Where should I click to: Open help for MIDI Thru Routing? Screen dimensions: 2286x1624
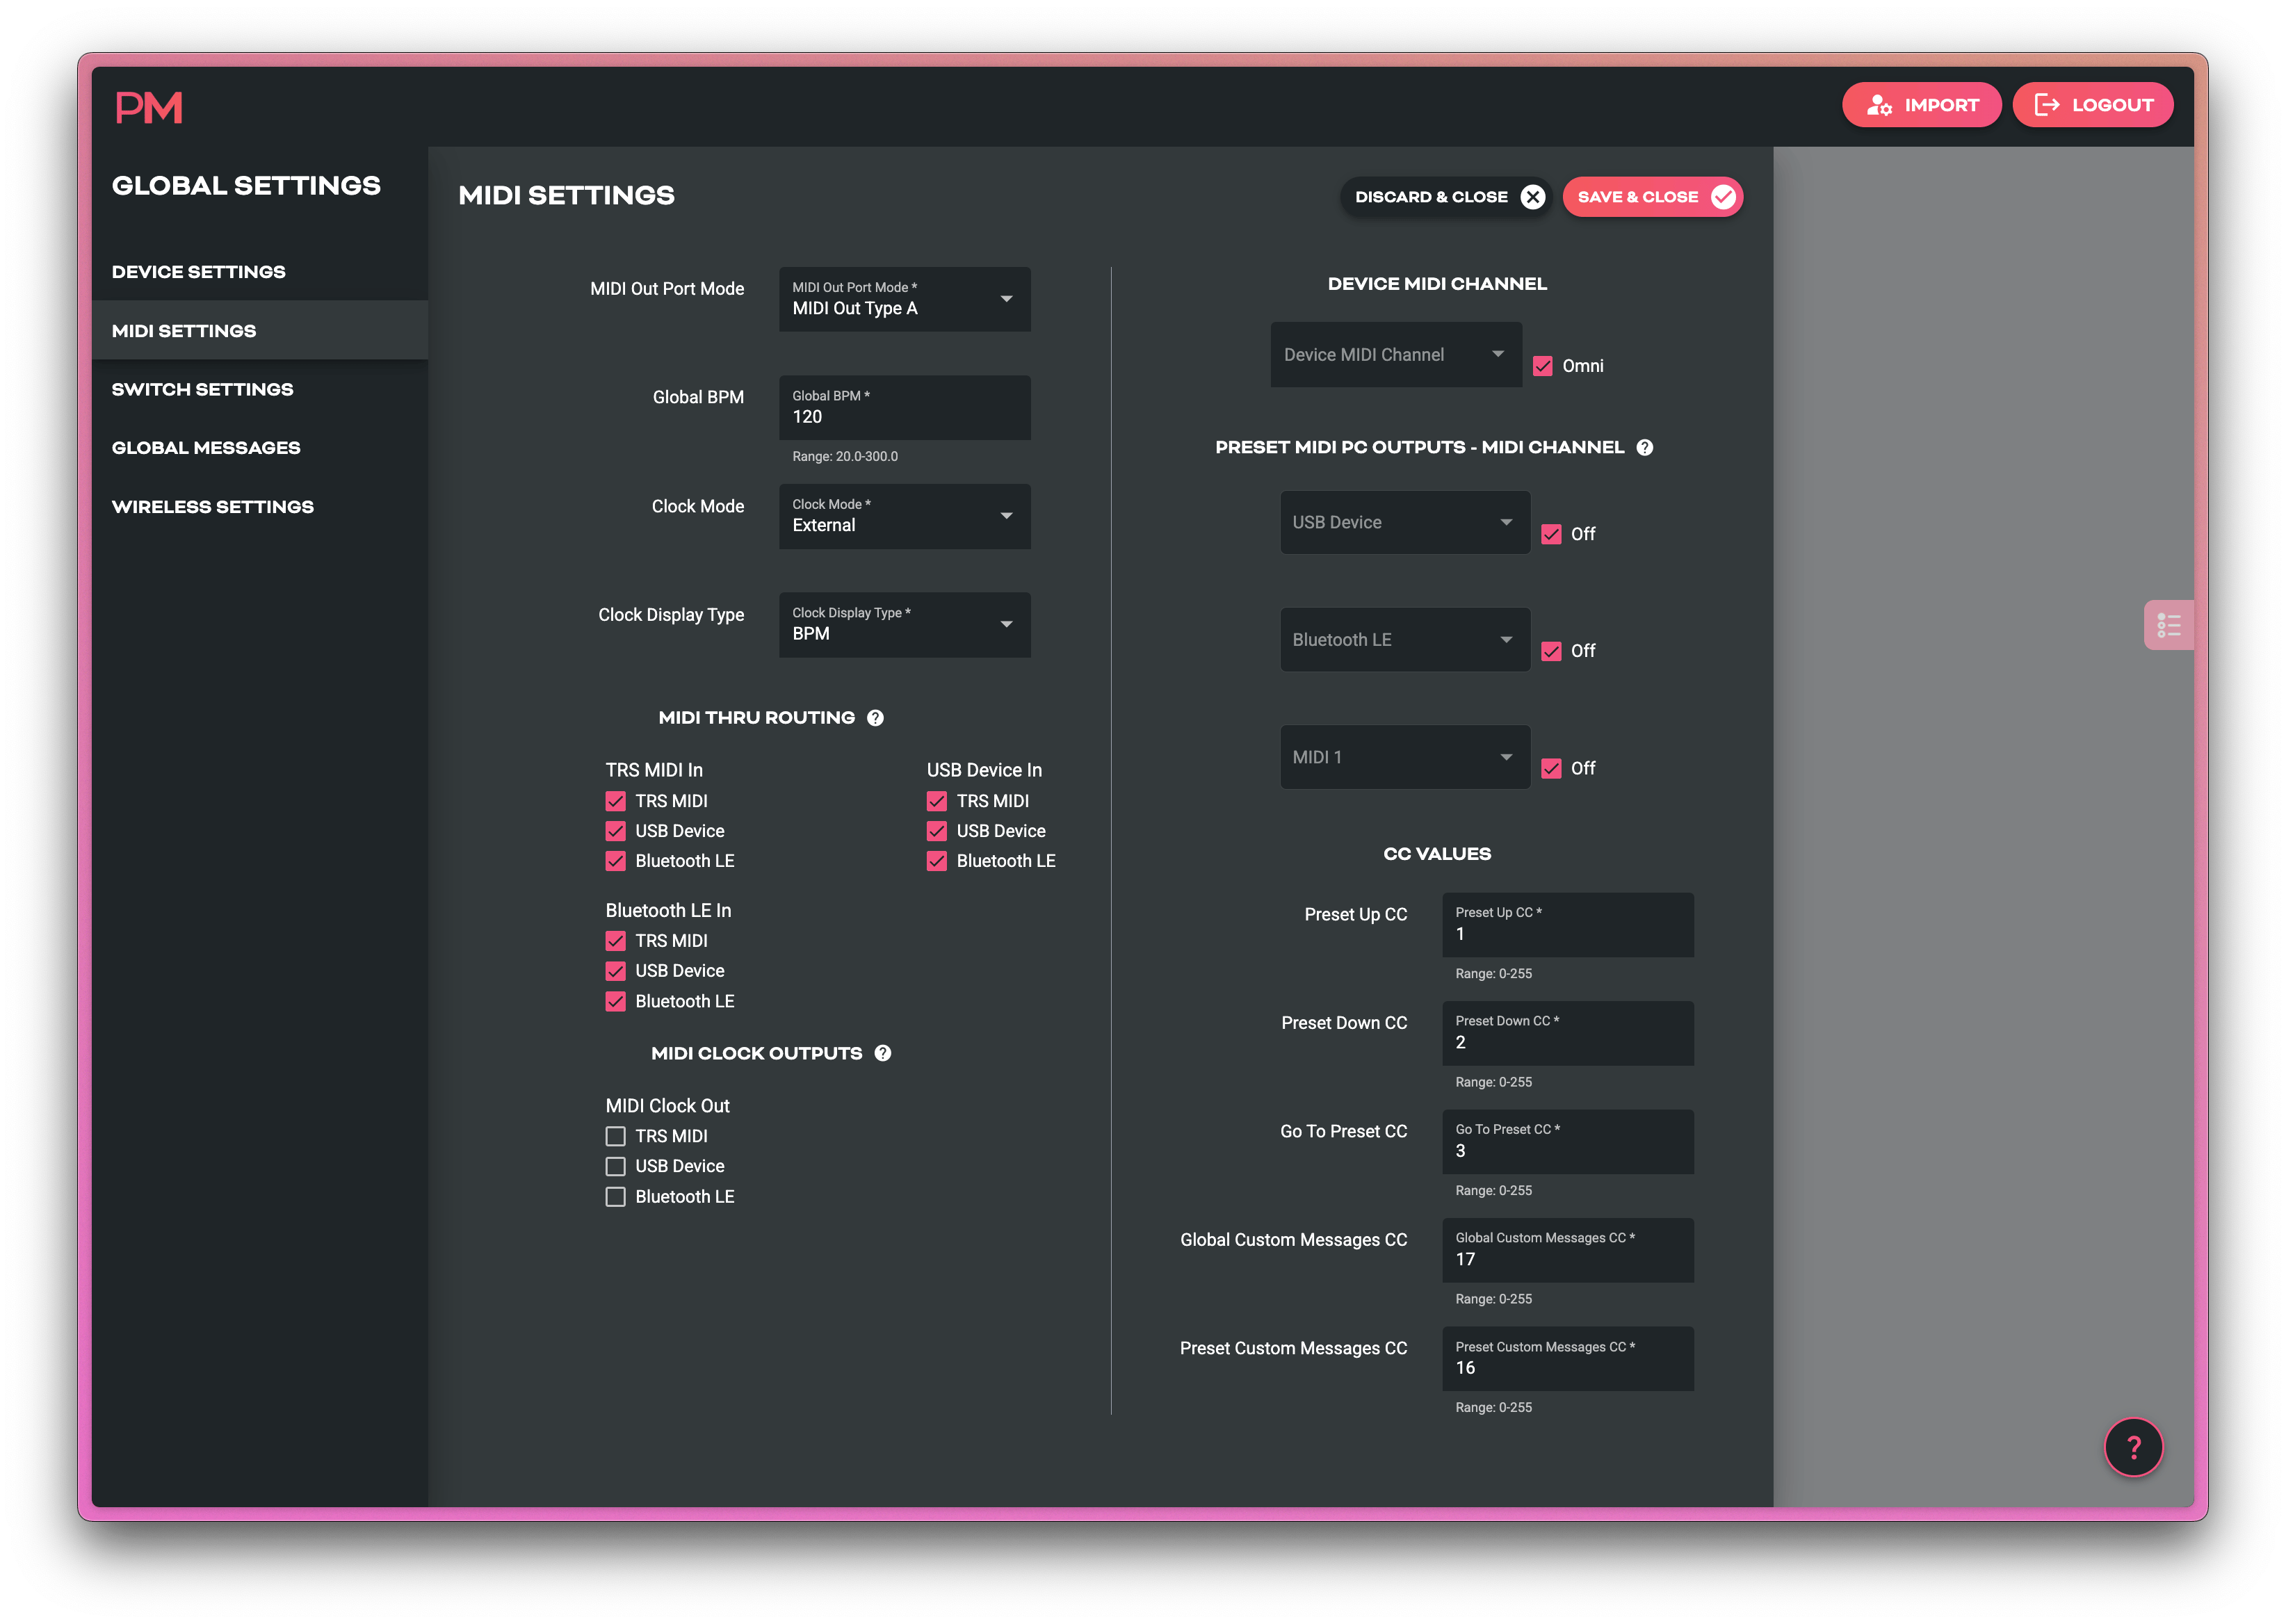(x=875, y=717)
